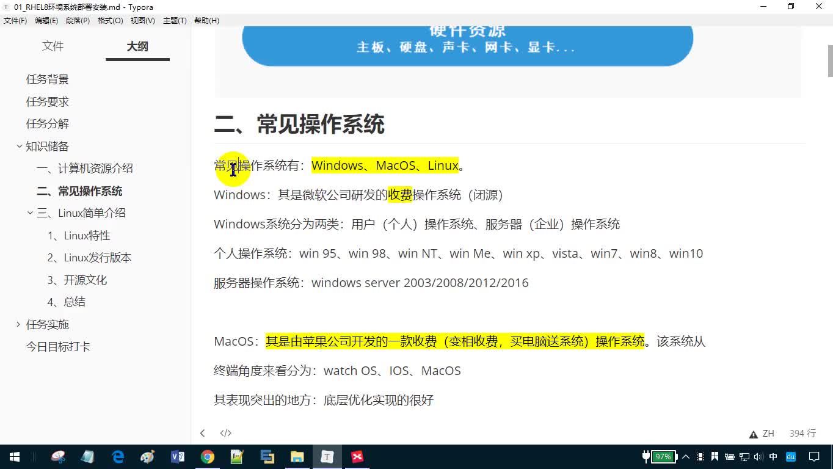Open Visio from taskbar
Viewport: 833px width, 469px height.
[x=177, y=456]
